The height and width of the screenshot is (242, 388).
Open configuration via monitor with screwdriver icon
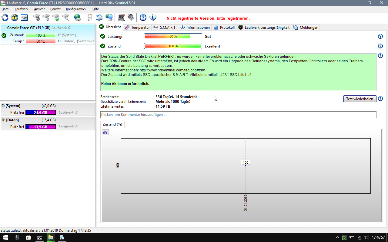coord(121,18)
